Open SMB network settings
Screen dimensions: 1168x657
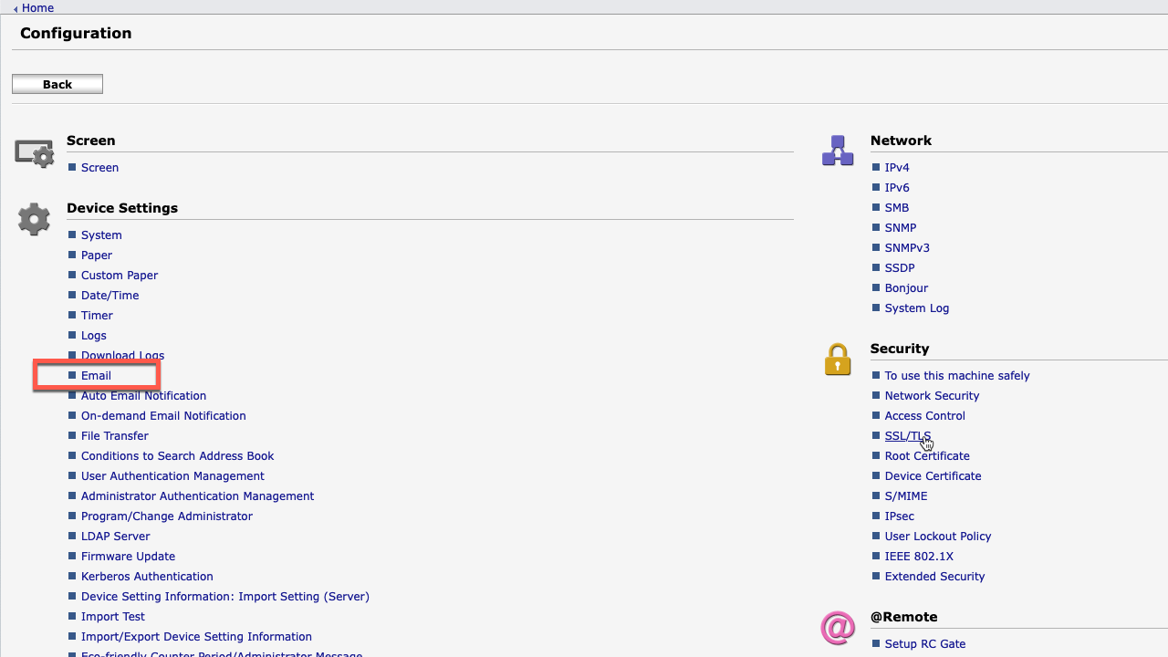coord(897,208)
